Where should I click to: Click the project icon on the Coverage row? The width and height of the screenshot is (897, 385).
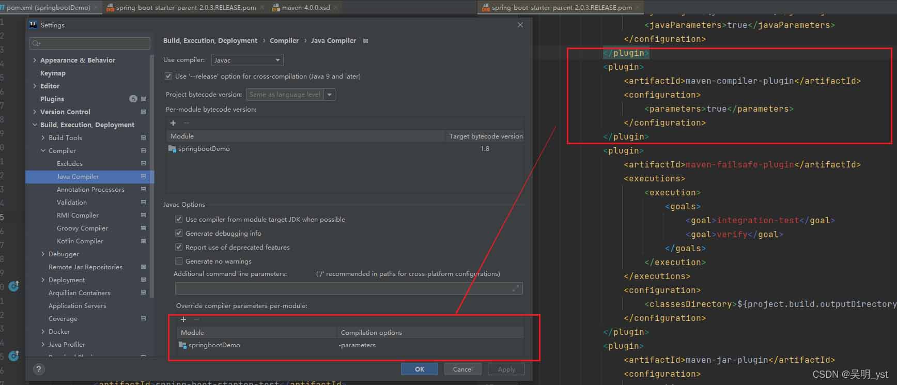[x=144, y=318]
